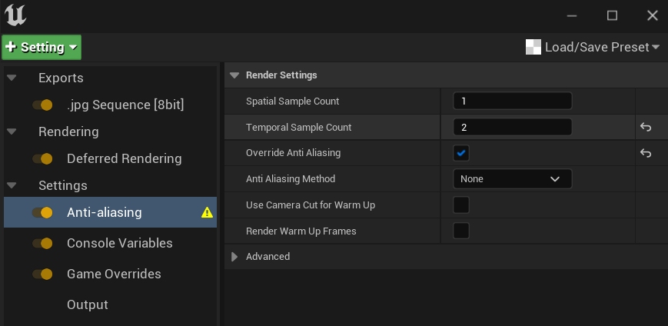This screenshot has width=668, height=326.
Task: Expand the Advanced section
Action: pos(235,257)
